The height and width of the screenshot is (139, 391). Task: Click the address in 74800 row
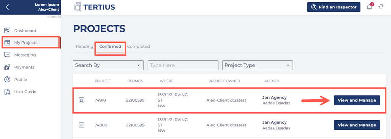coord(173,125)
